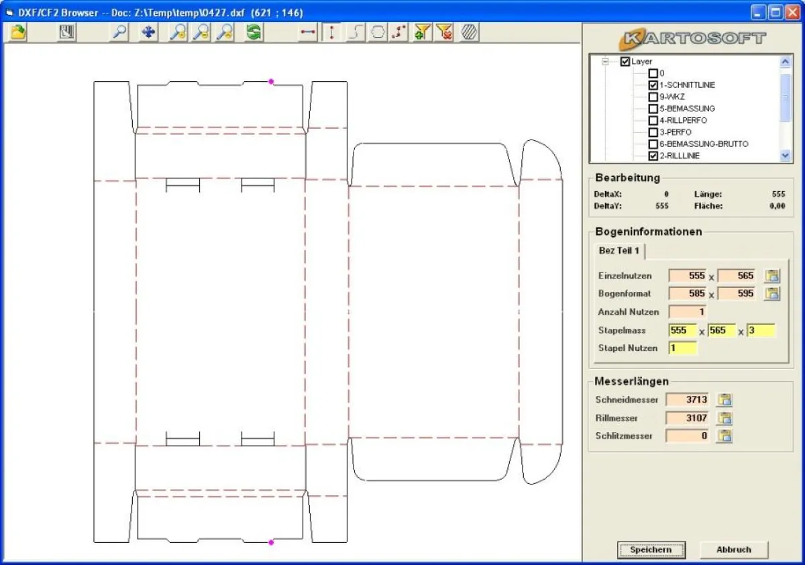The image size is (805, 565).
Task: Select the zoom-in magnifier tool
Action: (x=176, y=32)
